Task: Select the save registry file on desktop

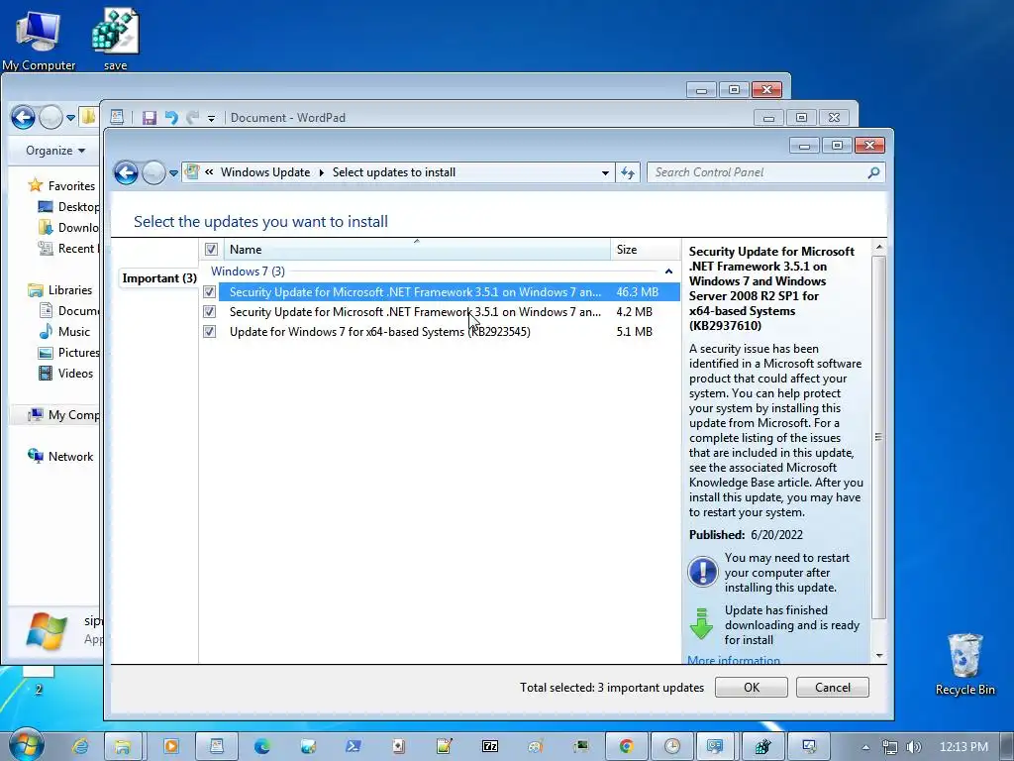Action: coord(115,39)
